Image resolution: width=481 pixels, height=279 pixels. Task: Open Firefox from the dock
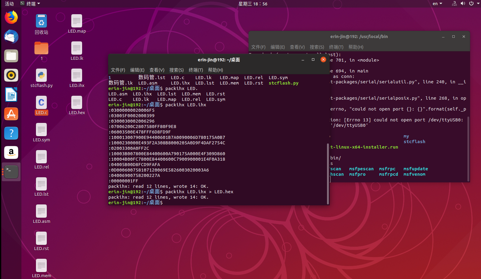(x=11, y=17)
